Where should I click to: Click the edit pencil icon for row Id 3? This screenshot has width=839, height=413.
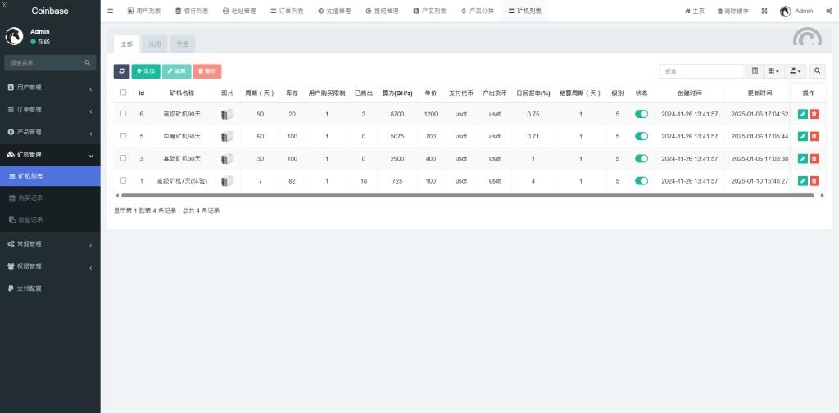point(803,158)
